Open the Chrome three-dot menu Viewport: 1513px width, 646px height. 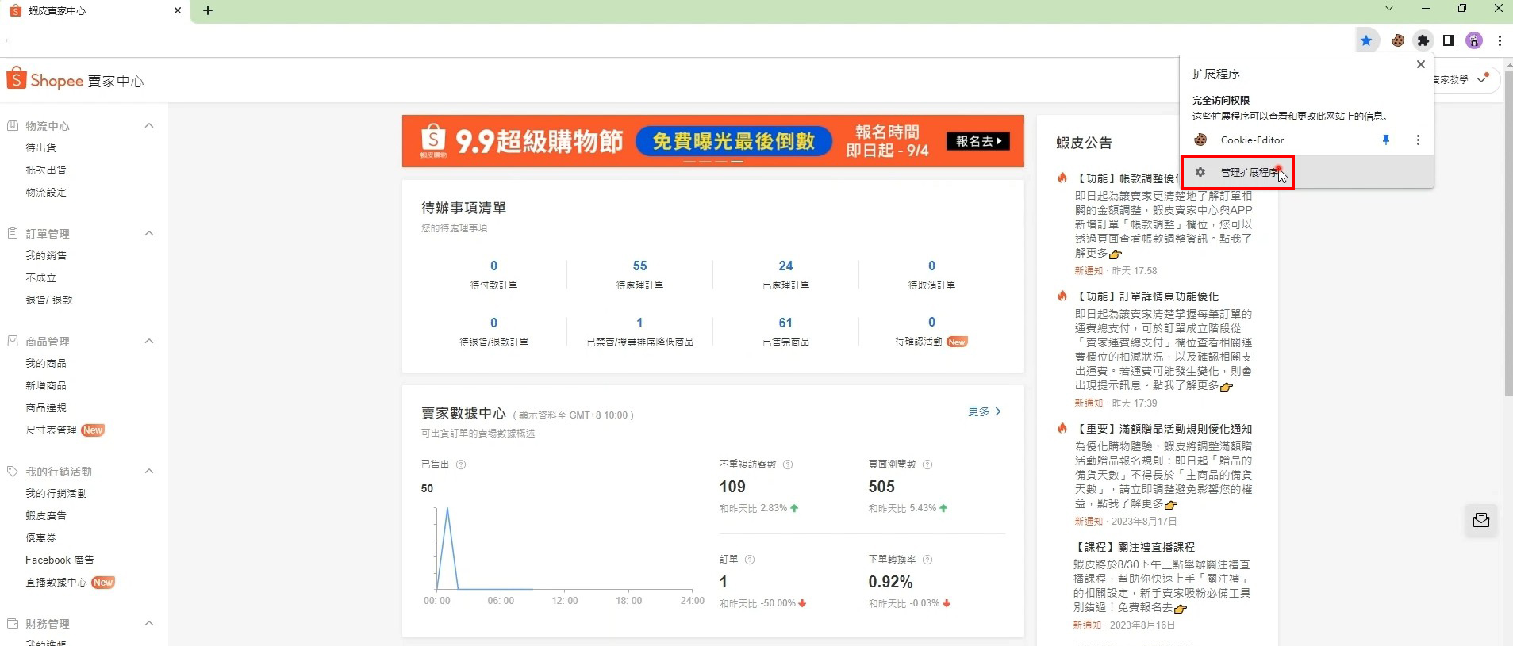pyautogui.click(x=1500, y=40)
